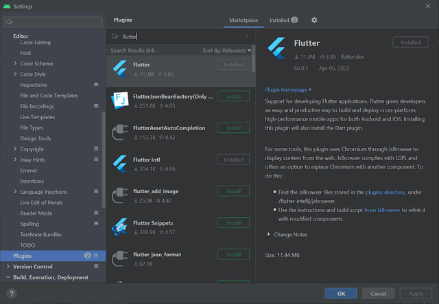Click the settings tree scrollbar
The height and width of the screenshot is (304, 439).
coord(104,160)
